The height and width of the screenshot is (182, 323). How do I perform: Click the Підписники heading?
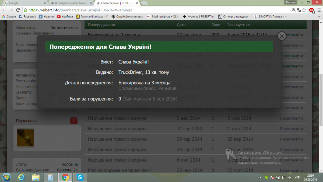click(26, 121)
